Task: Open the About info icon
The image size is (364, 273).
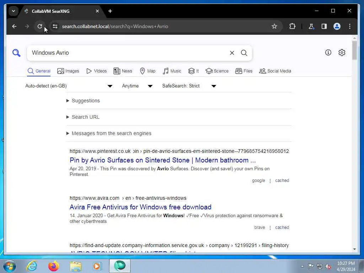Action: pos(328,53)
